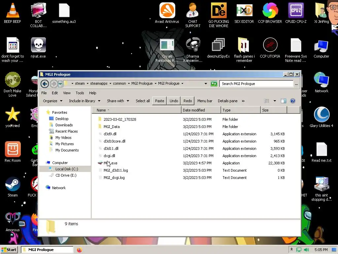This screenshot has height=254, width=338.
Task: Open the Edit menu
Action: 55,93
